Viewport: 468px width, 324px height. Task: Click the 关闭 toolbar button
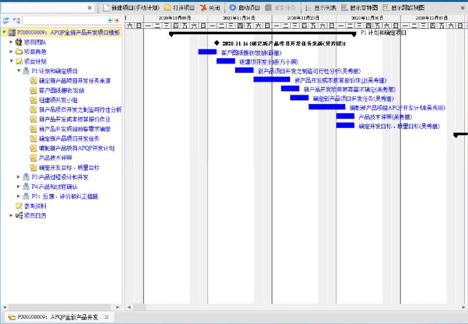(x=210, y=8)
